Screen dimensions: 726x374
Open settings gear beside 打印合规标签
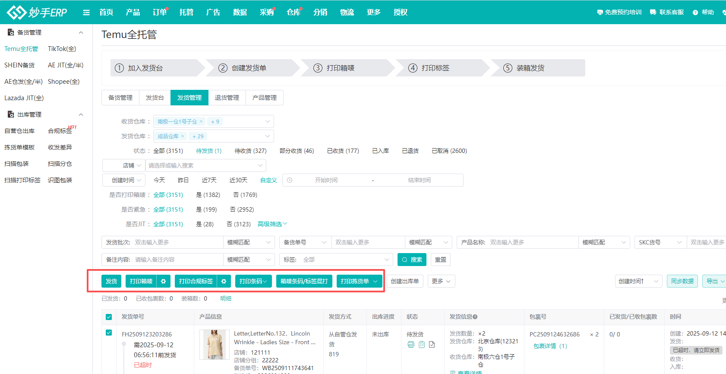(x=224, y=281)
